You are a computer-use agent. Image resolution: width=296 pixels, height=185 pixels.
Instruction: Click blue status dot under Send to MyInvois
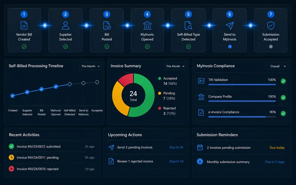pyautogui.click(x=230, y=46)
